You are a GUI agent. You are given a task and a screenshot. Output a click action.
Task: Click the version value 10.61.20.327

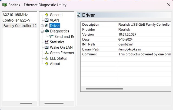click(x=127, y=34)
